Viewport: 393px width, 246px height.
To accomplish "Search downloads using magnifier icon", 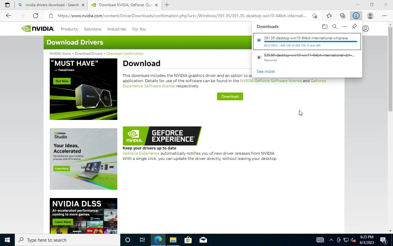I will [x=335, y=26].
